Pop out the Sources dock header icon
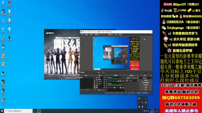Viewport: 202px width, 113px height. coord(106,76)
